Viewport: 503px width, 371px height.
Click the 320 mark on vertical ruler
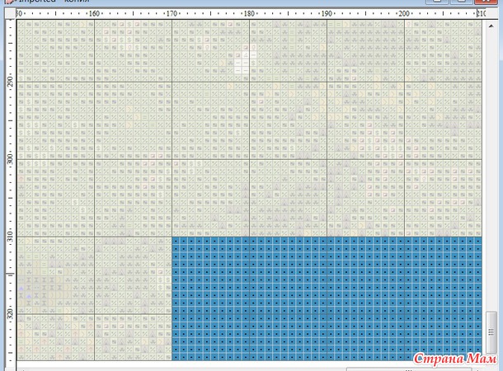pos(10,313)
